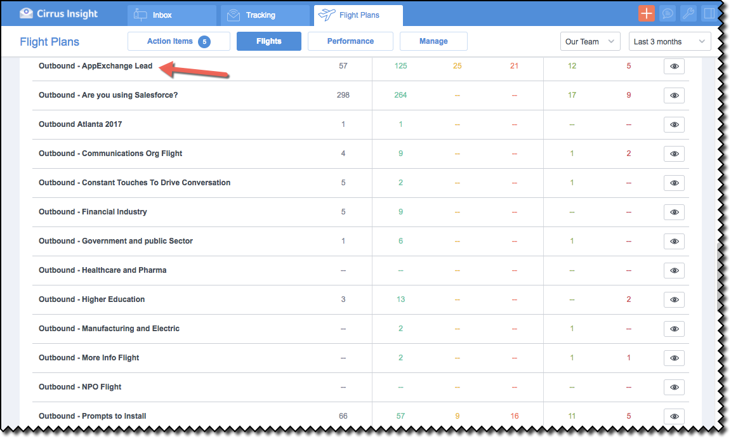
Task: Click the Cirrus Insight logo
Action: coord(59,14)
